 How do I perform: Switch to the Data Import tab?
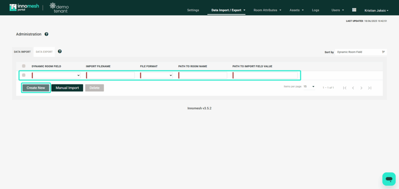(22, 52)
